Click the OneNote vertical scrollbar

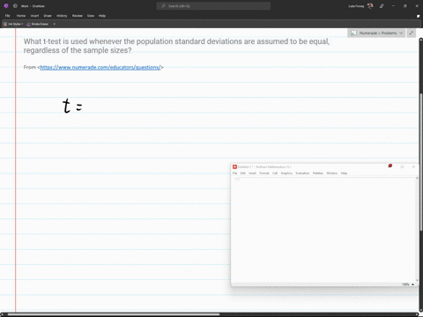(420, 161)
